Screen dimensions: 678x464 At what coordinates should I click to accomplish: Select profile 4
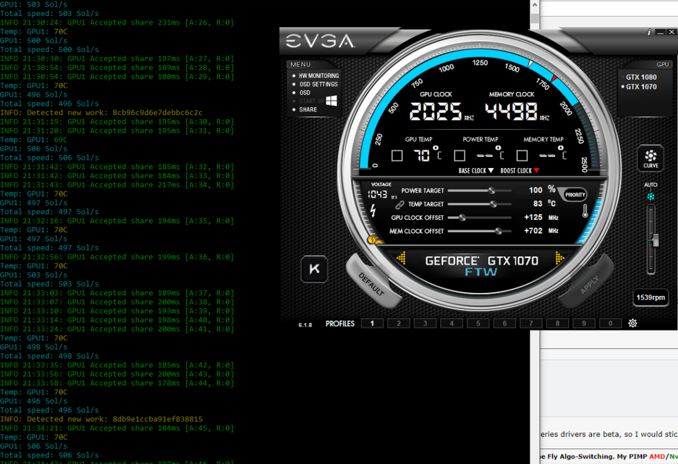452,323
